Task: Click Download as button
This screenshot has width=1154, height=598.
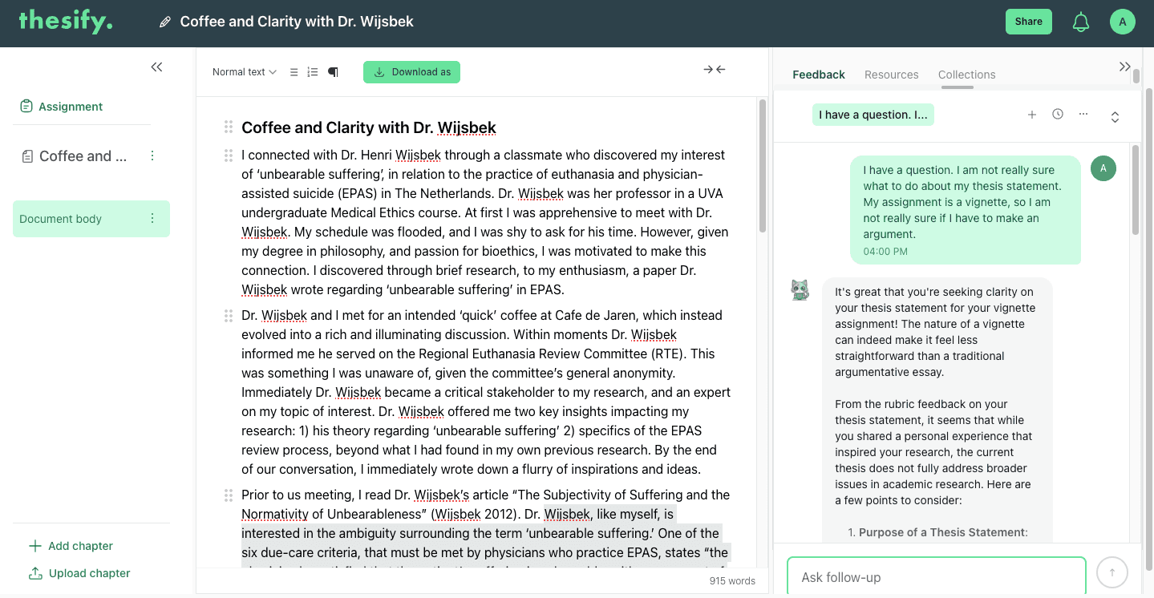Action: coord(412,72)
